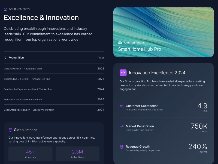Select the Best AI Platform – NeuralFlow Suite row
This screenshot has width=218, height=164.
point(54,69)
